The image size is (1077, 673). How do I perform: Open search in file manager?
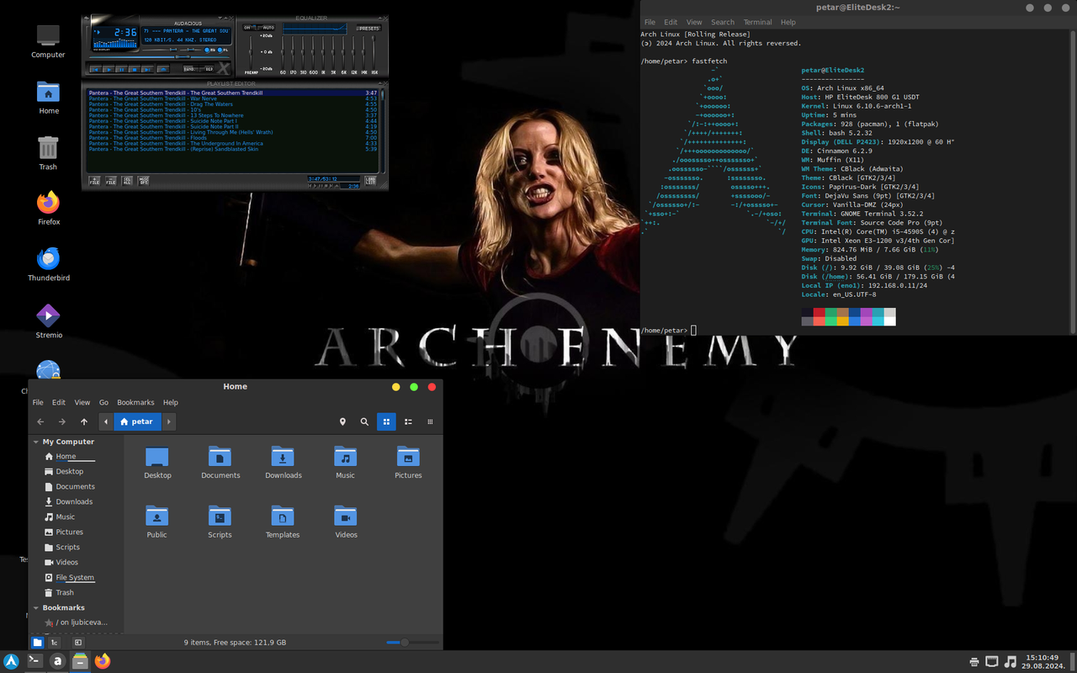364,421
